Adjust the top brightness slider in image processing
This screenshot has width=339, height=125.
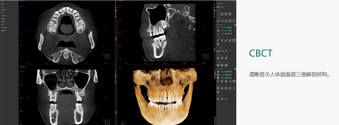tap(226, 28)
